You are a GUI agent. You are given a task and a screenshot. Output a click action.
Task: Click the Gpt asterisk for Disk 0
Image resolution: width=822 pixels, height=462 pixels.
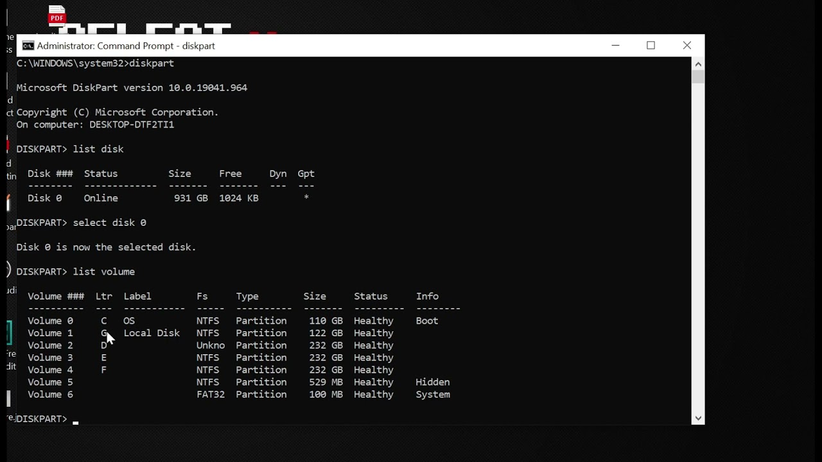tap(306, 198)
